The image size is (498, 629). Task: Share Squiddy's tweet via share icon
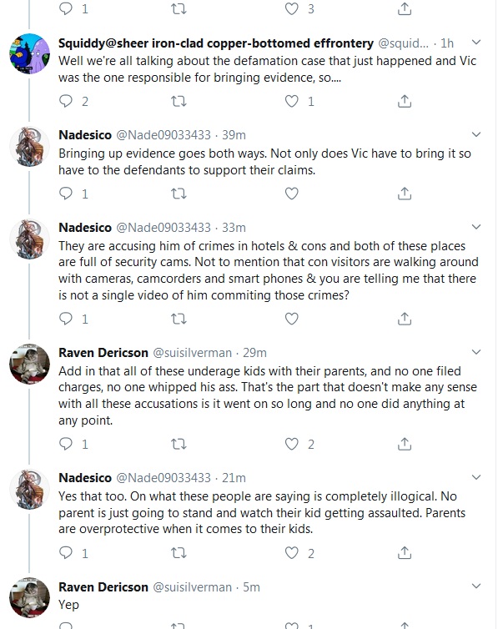pos(405,101)
